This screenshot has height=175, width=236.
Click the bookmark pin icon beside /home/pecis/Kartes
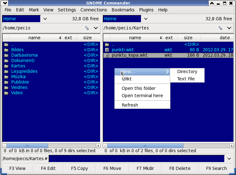(x=220, y=28)
